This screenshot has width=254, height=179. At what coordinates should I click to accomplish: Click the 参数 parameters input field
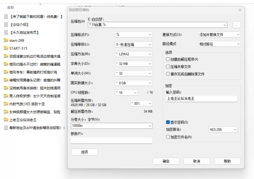pyautogui.click(x=112, y=141)
